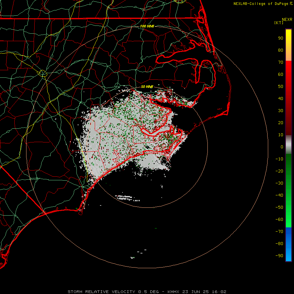Click the -20 scale label
294x294 pixels.
(279, 171)
